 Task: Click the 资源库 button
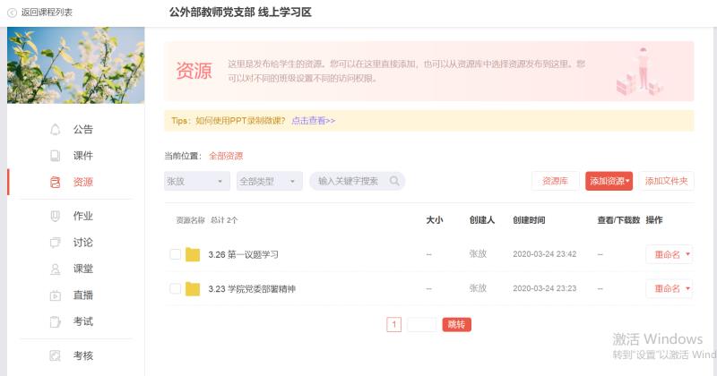555,181
